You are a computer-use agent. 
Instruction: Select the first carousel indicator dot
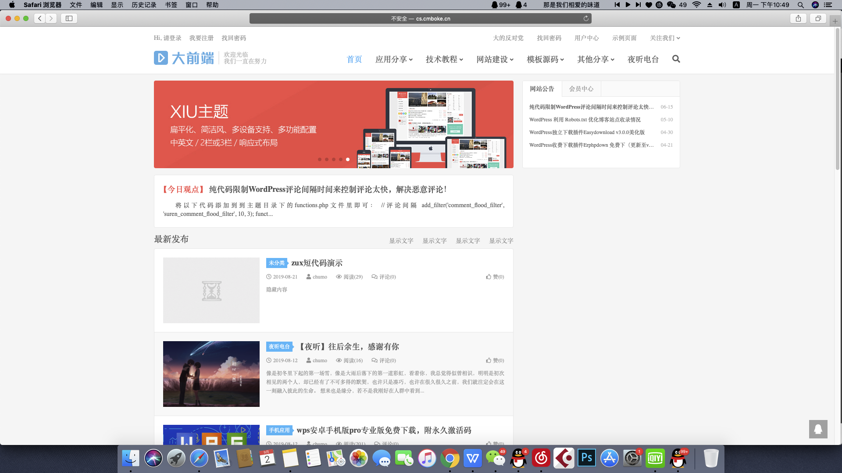pos(320,159)
